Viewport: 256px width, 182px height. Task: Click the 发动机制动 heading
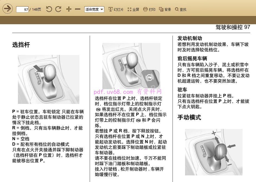point(190,38)
